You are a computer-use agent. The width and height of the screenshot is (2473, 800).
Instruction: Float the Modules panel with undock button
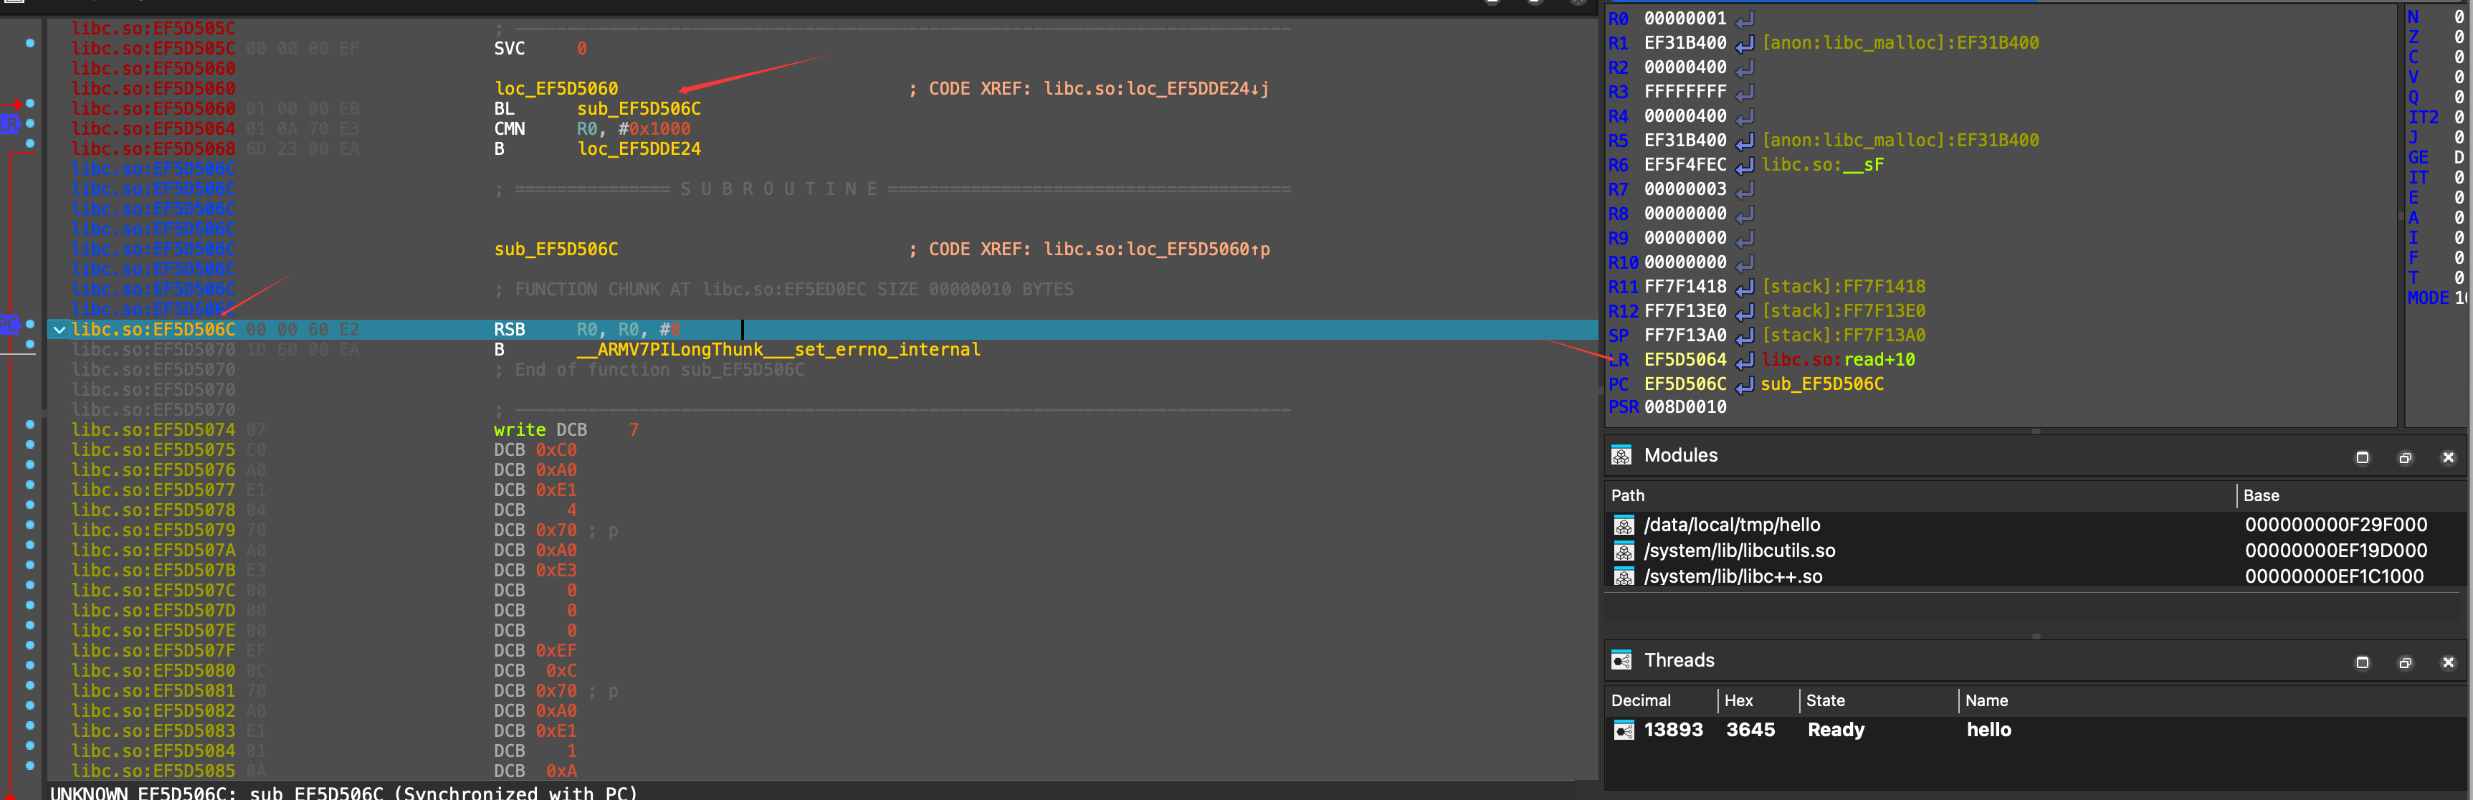[2404, 457]
